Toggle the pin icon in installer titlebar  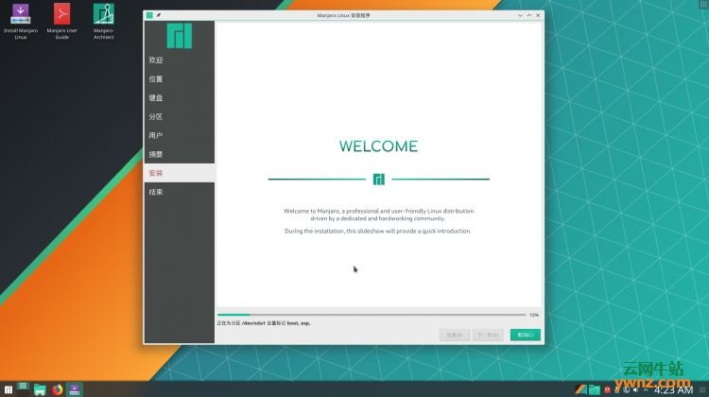pyautogui.click(x=159, y=15)
